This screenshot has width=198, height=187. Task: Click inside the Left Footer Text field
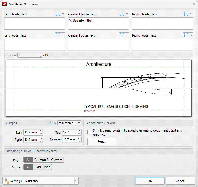pos(35,45)
